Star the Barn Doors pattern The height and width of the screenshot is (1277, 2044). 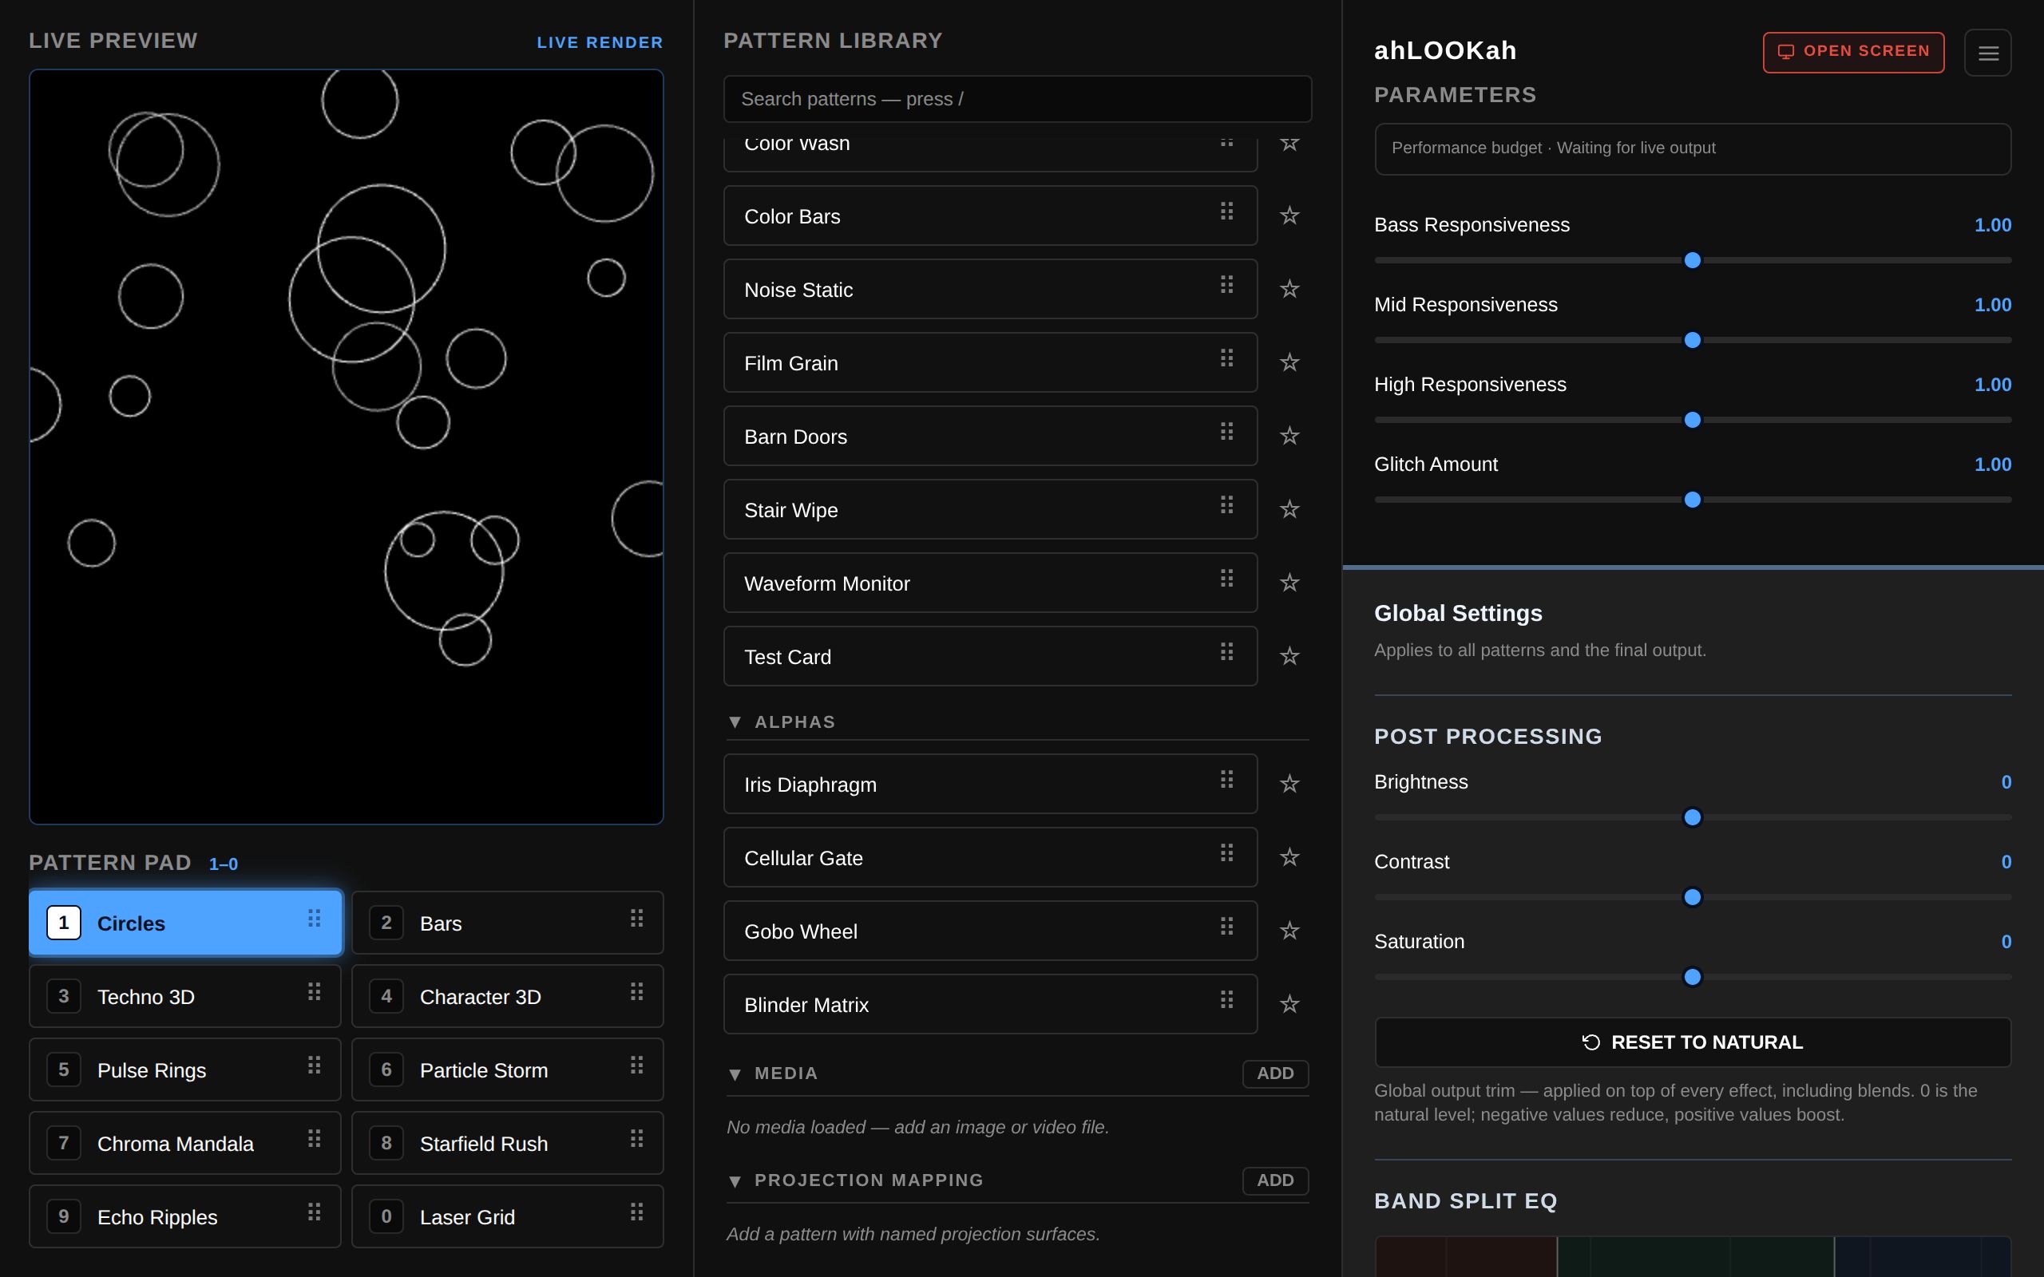tap(1289, 436)
